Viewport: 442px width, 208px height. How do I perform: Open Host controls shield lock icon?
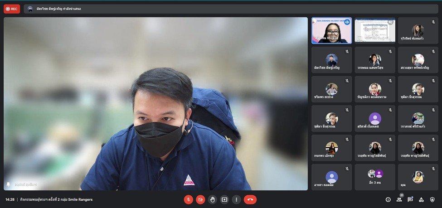coord(432,199)
